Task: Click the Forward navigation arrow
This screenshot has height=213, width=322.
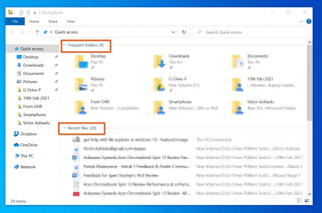Action: [x=22, y=32]
